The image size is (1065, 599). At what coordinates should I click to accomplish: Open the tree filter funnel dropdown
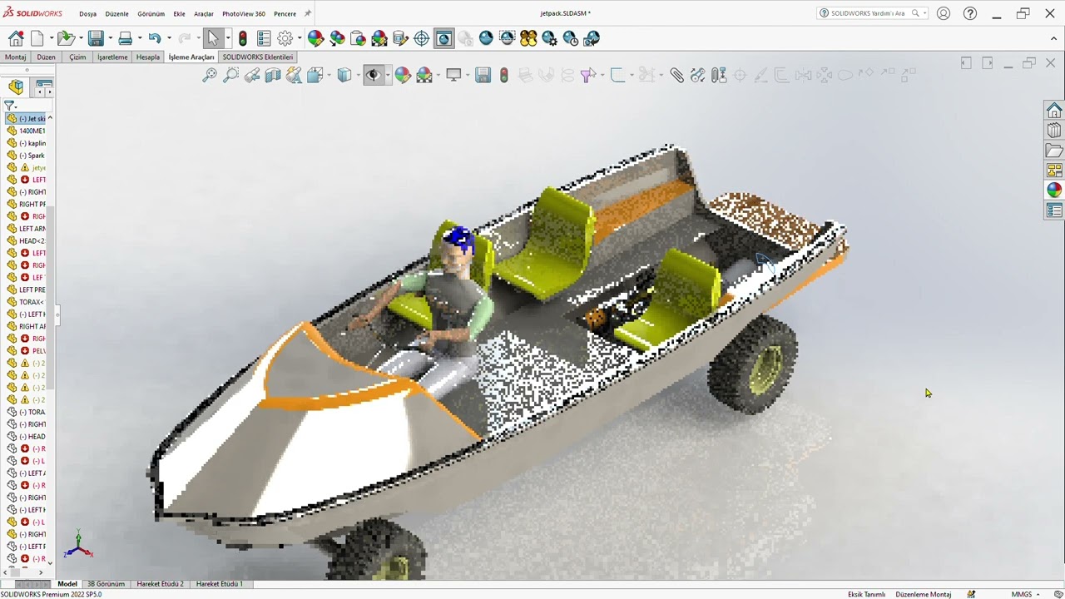tap(10, 106)
